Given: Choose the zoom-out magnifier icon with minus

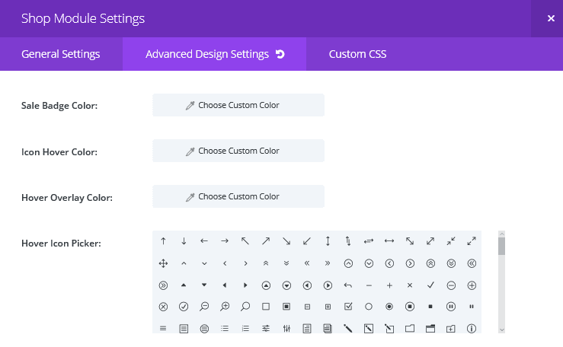Looking at the screenshot, I should tap(204, 307).
